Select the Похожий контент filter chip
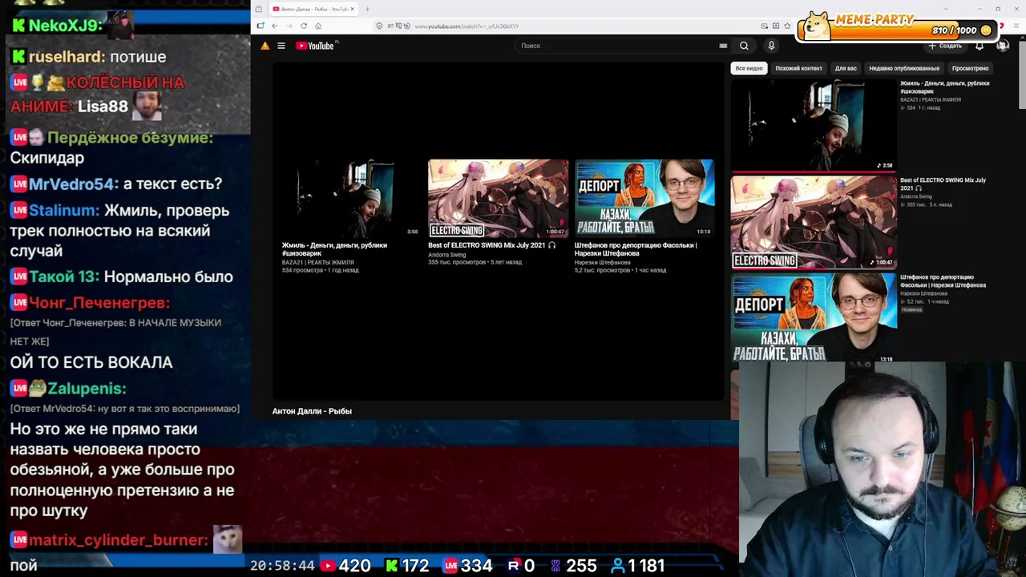This screenshot has width=1026, height=577. coord(798,68)
